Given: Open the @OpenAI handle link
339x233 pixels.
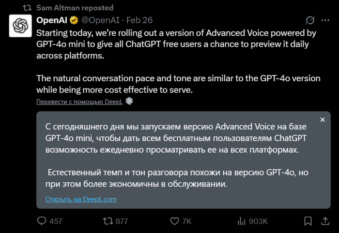Looking at the screenshot, I should 99,20.
